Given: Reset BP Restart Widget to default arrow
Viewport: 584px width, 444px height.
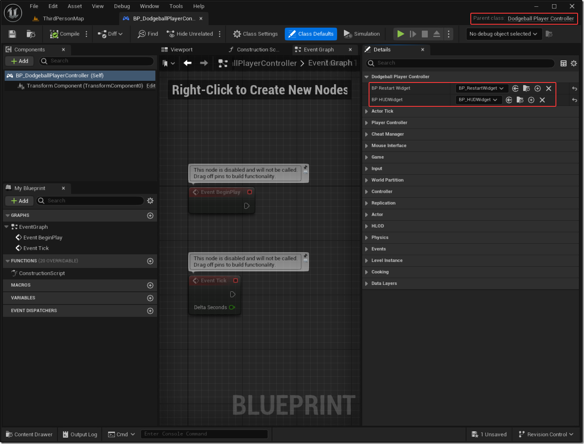Looking at the screenshot, I should pyautogui.click(x=575, y=88).
